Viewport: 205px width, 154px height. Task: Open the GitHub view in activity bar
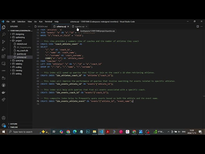pyautogui.click(x=4, y=85)
